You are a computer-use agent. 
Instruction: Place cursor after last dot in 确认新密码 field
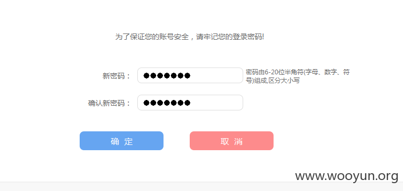191,103
